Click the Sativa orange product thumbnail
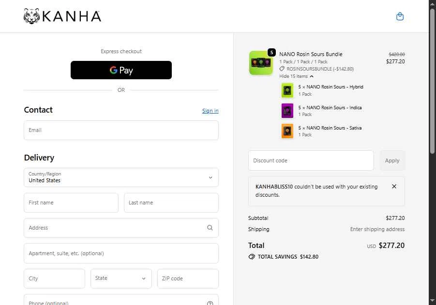The width and height of the screenshot is (436, 305). 287,131
